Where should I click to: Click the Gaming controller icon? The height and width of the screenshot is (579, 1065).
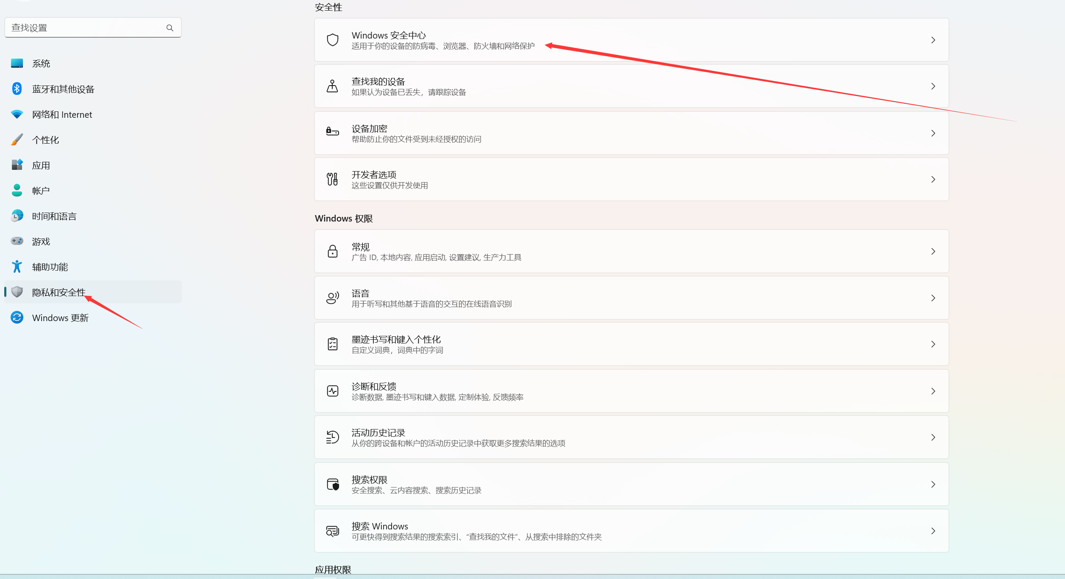tap(17, 241)
